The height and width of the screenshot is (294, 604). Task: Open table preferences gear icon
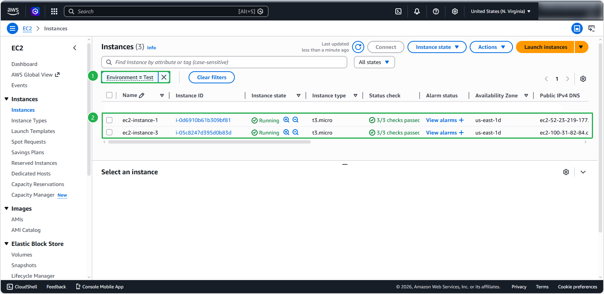(583, 79)
